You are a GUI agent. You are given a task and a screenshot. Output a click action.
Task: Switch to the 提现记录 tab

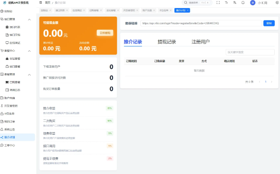click(167, 42)
